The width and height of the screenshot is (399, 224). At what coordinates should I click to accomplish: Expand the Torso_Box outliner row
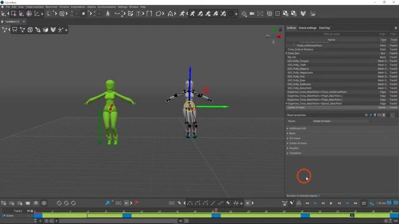[287, 54]
